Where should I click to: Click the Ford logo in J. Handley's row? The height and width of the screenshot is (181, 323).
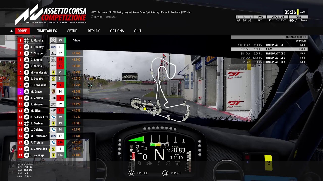[x=53, y=47]
